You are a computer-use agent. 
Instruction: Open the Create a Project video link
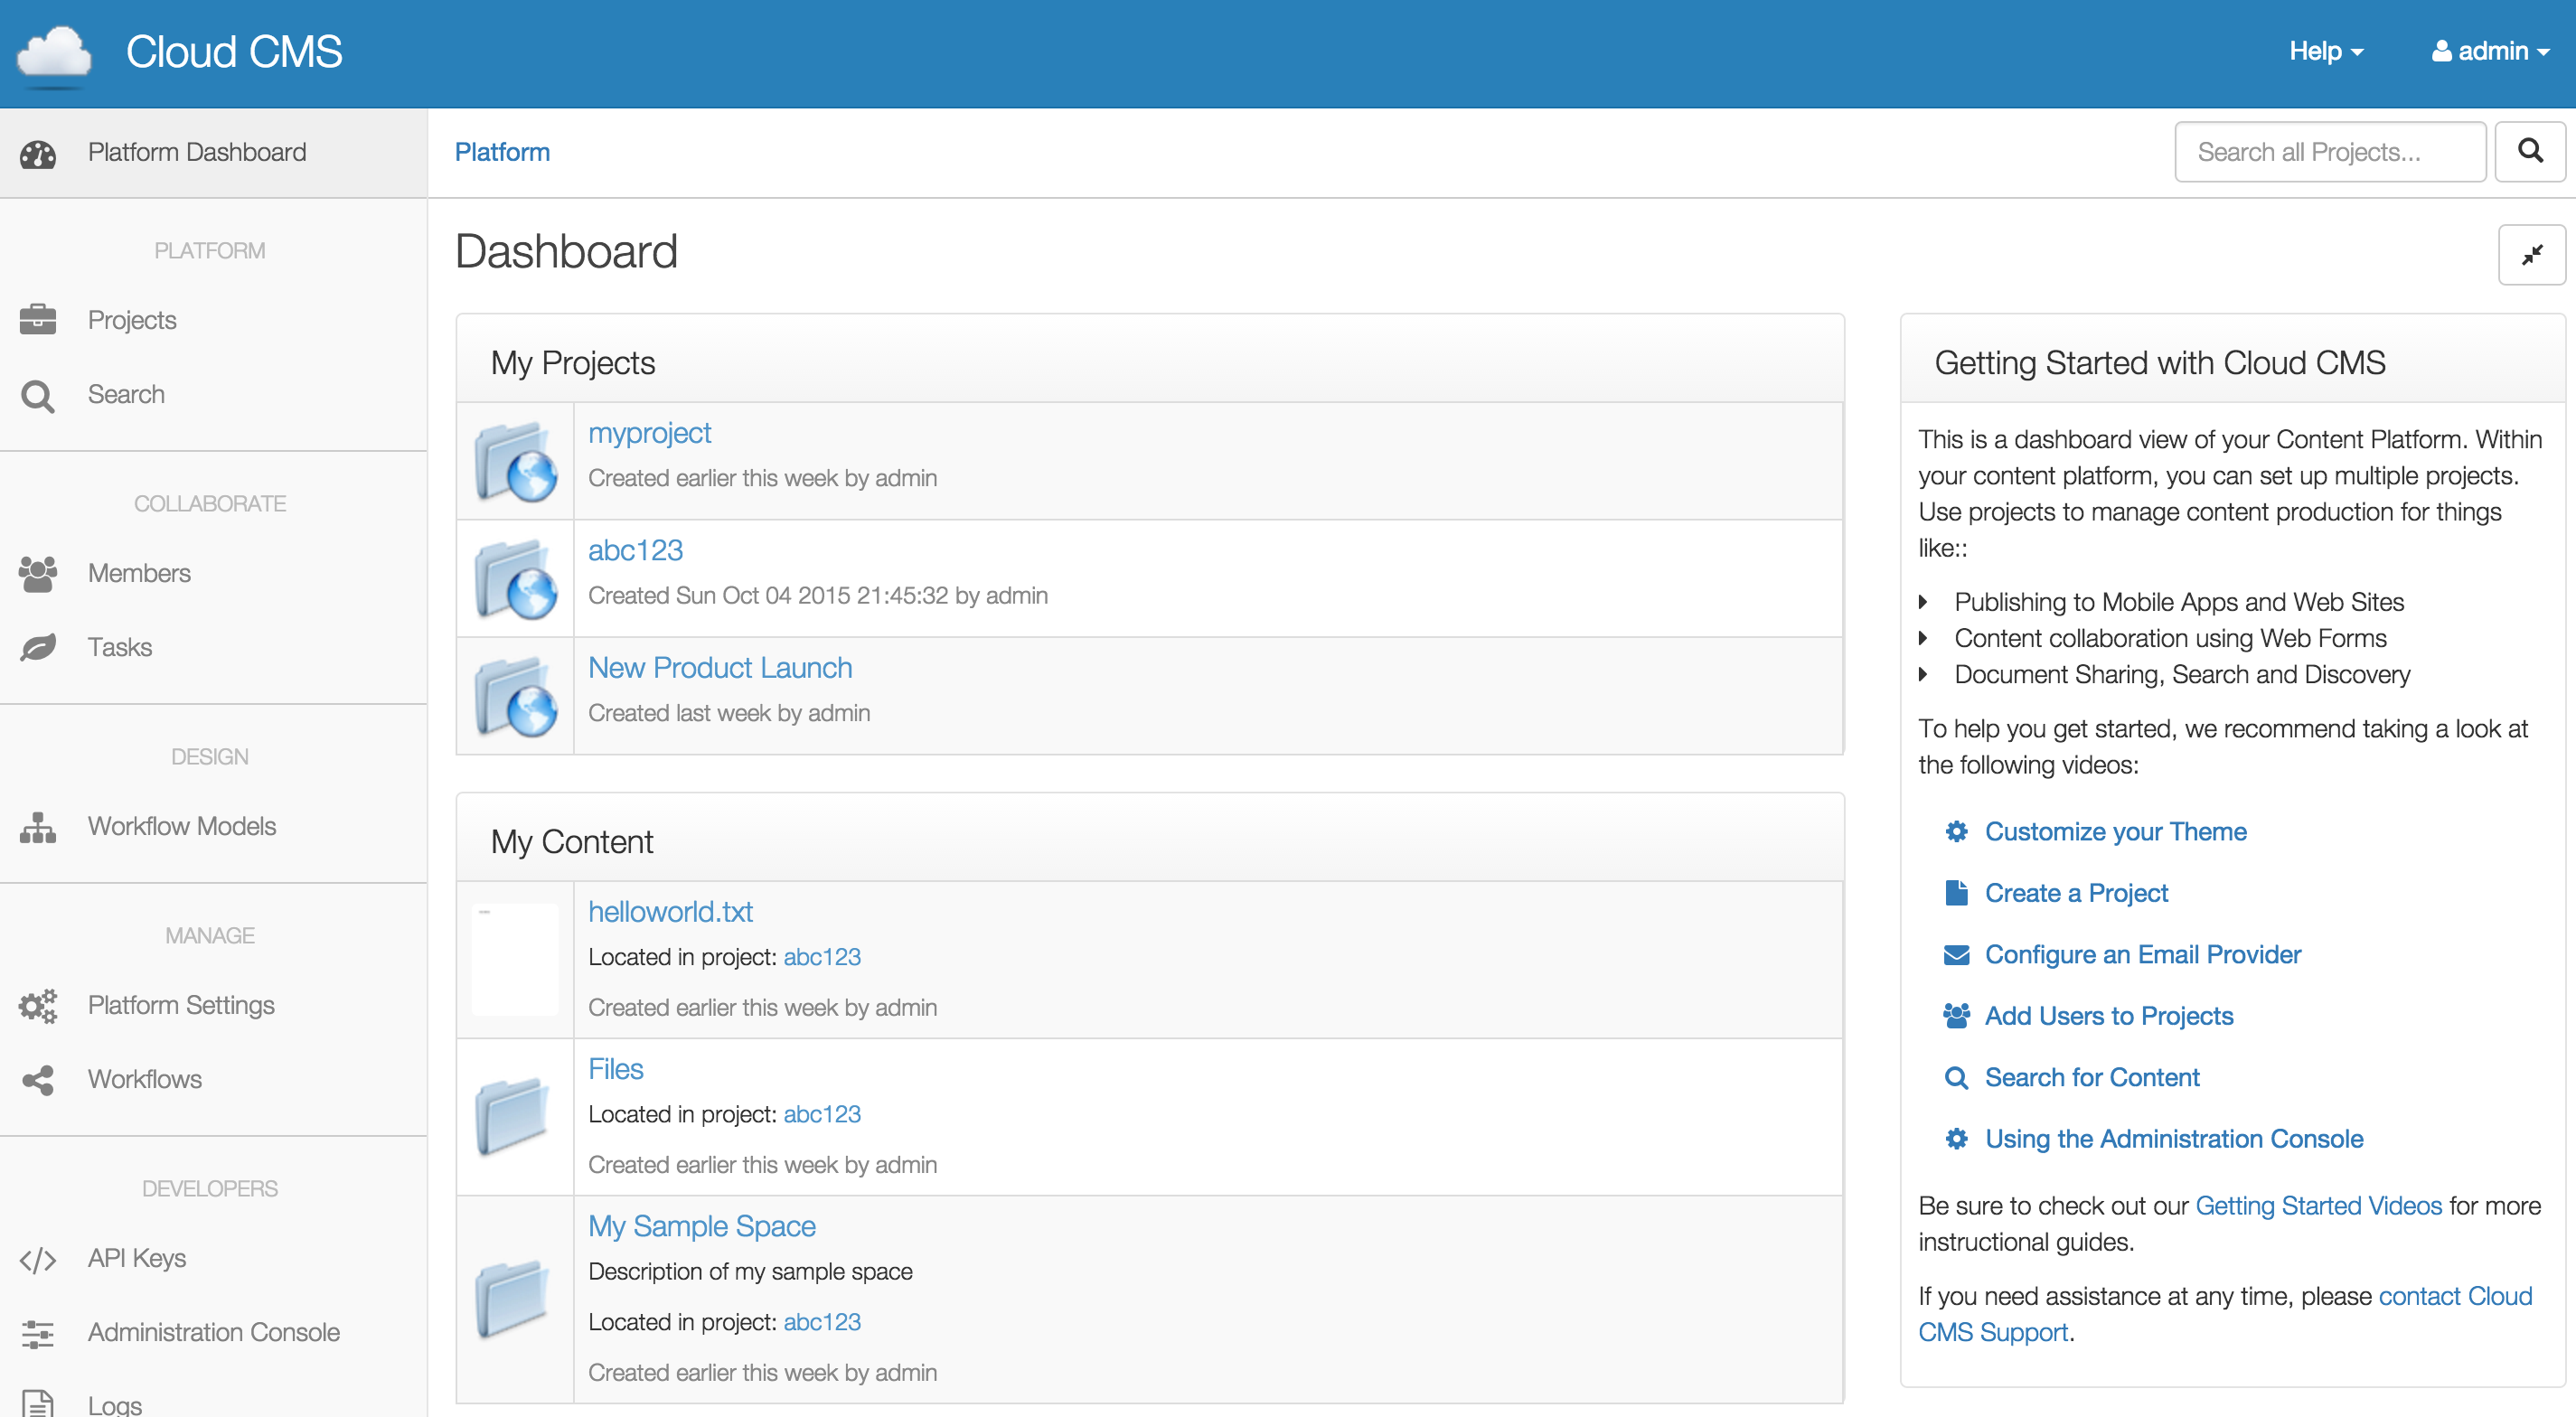2076,893
